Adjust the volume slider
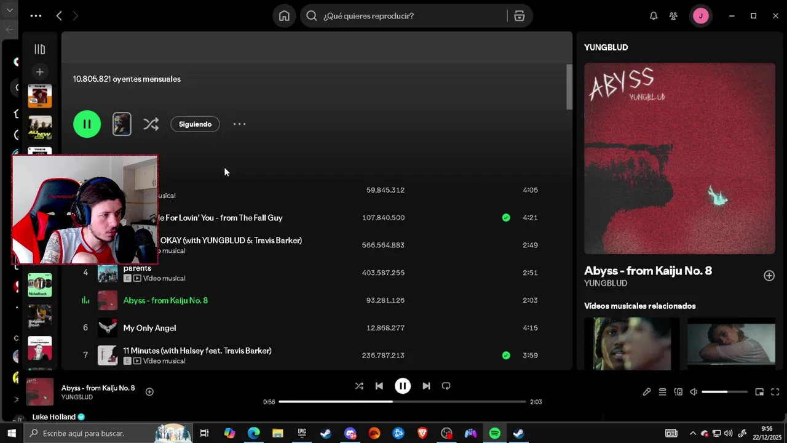Screen dimensions: 787x443 pos(724,392)
